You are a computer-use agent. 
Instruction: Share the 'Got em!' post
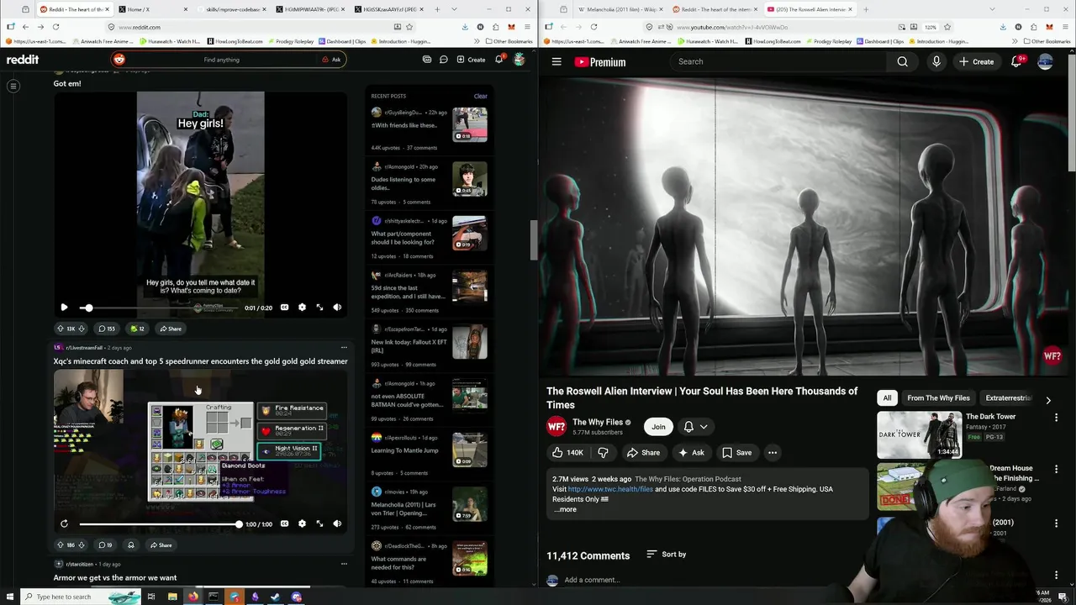click(171, 329)
